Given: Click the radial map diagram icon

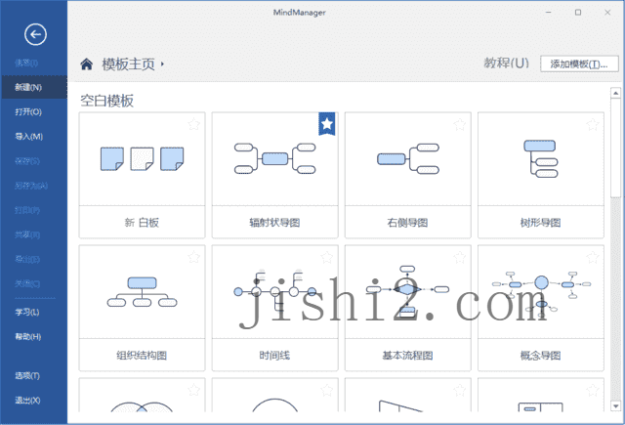Looking at the screenshot, I should pos(275,158).
